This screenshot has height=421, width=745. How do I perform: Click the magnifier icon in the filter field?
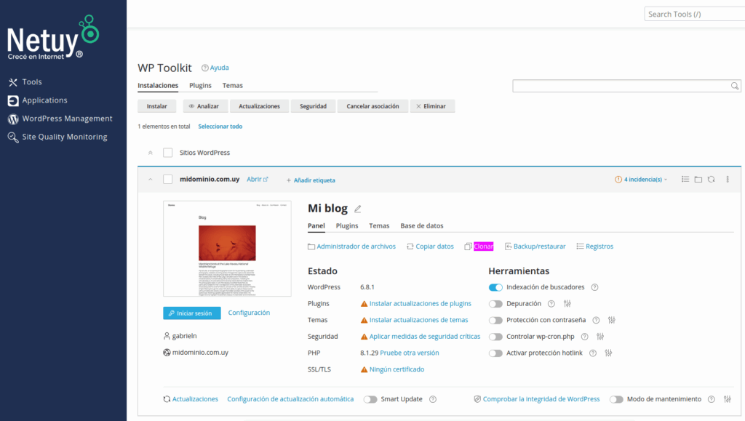(x=735, y=86)
